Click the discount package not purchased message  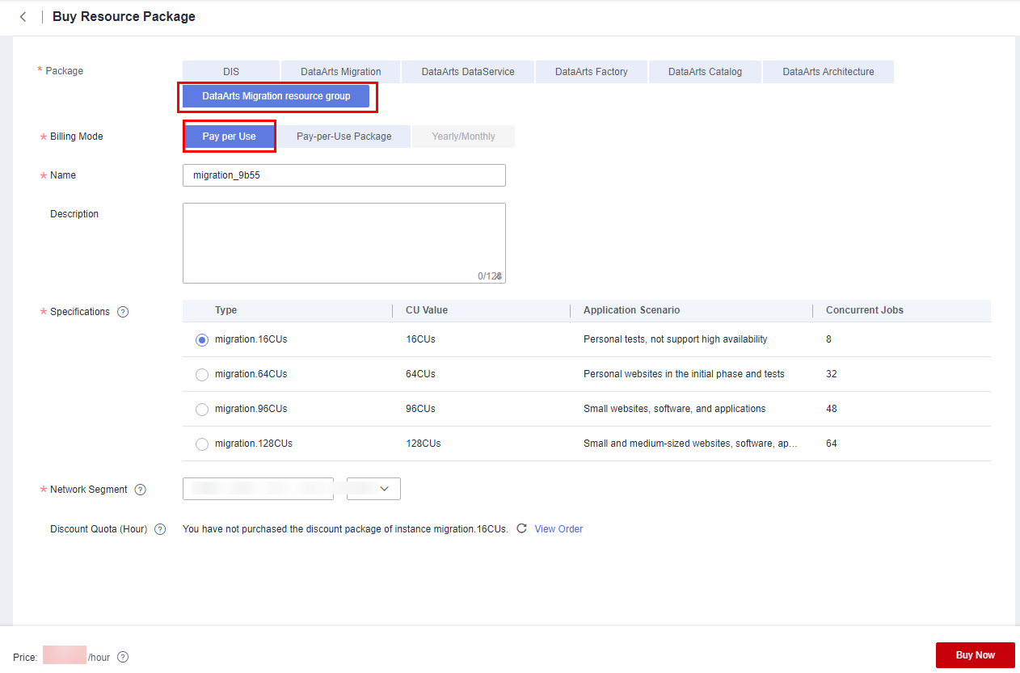pos(345,529)
